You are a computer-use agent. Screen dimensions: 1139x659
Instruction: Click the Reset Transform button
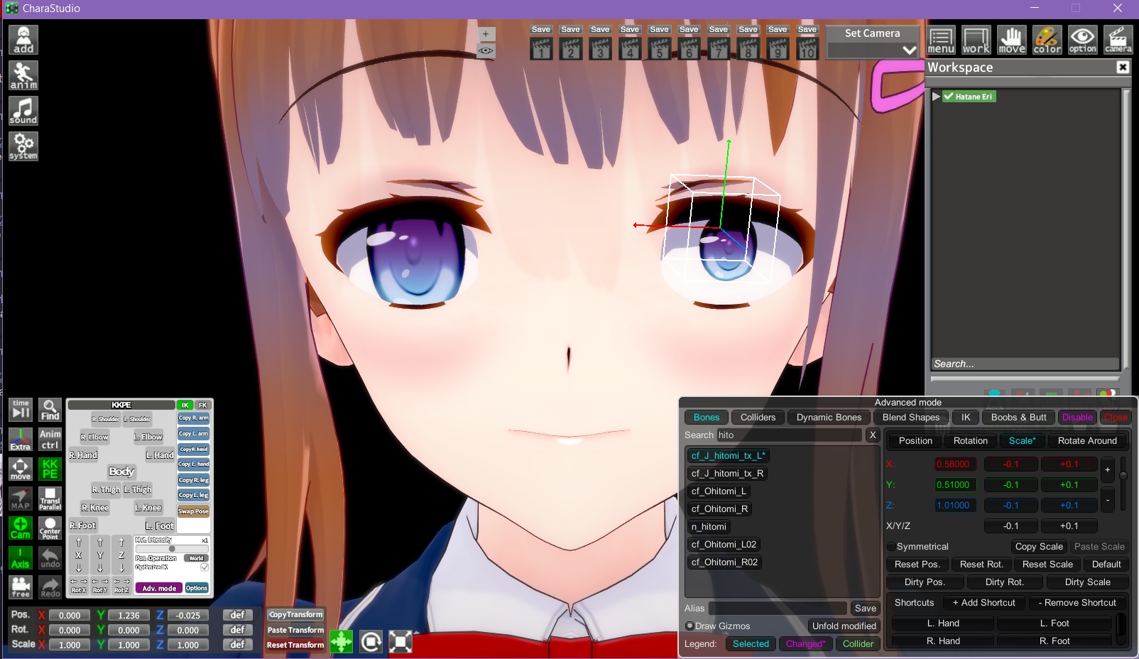tap(295, 645)
